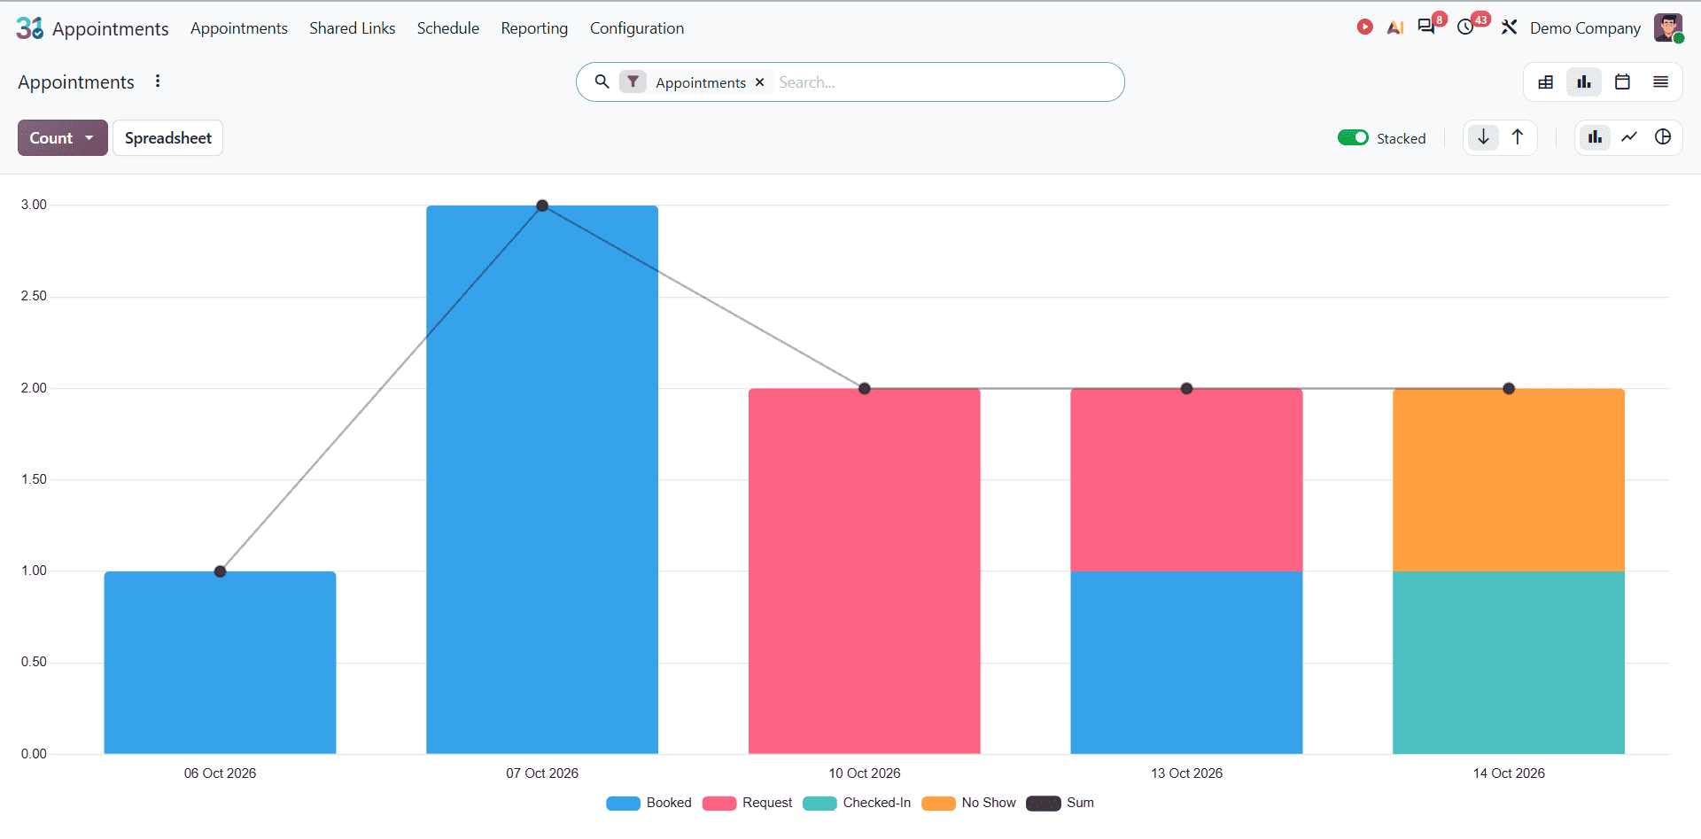Click the red record icon in top bar
The height and width of the screenshot is (839, 1701).
pyautogui.click(x=1364, y=27)
